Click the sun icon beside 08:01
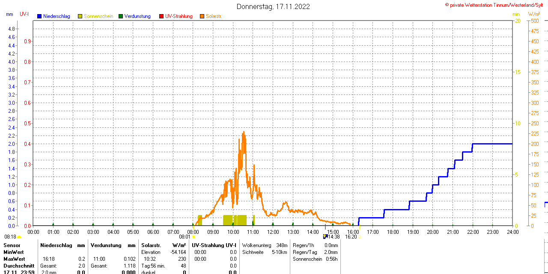 [194, 237]
